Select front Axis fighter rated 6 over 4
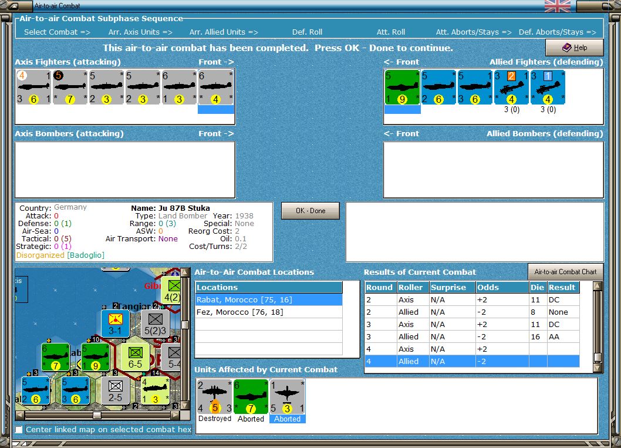Image resolution: width=621 pixels, height=448 pixels. pyautogui.click(x=216, y=87)
